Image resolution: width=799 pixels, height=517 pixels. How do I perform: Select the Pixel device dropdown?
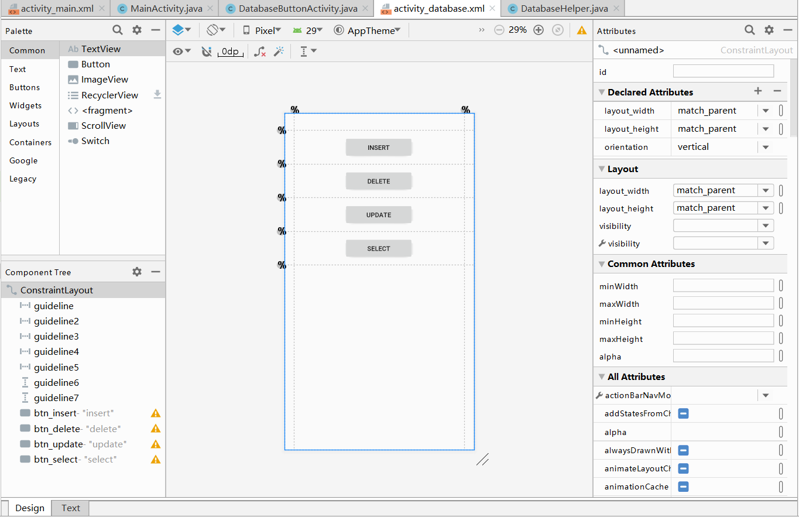[x=262, y=30]
